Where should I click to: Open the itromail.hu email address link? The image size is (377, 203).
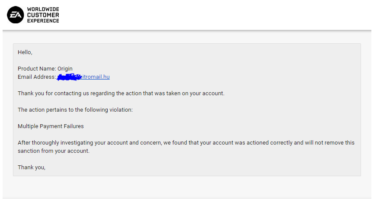tap(96, 77)
